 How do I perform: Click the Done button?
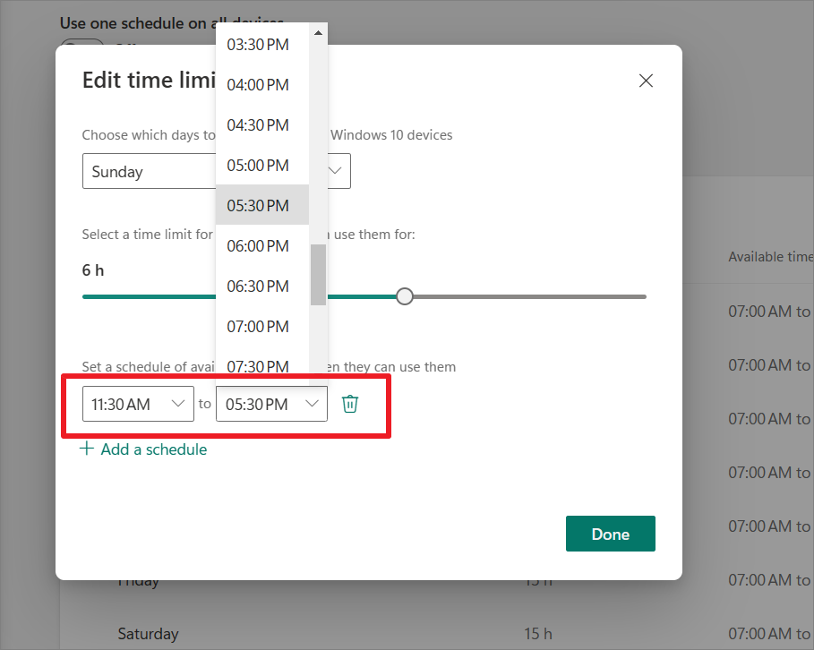coord(611,534)
